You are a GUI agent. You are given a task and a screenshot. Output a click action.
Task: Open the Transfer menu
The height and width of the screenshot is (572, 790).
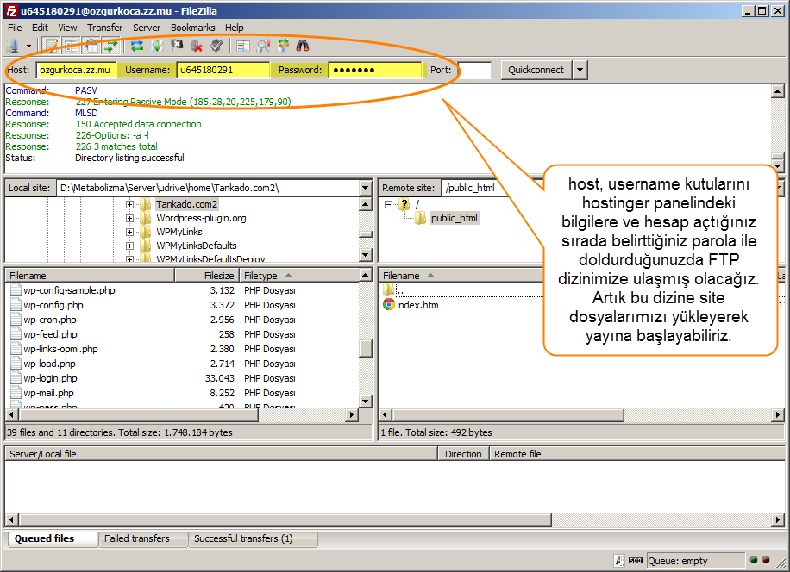[x=105, y=28]
